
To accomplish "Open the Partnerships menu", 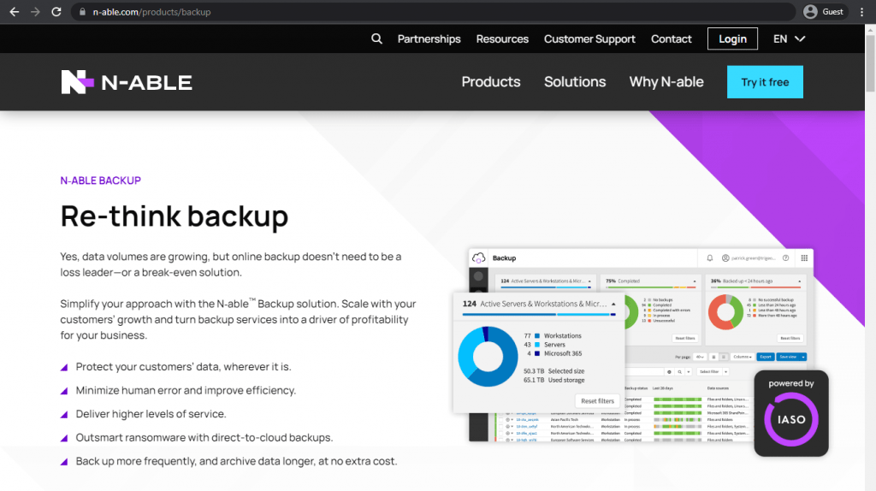I will pyautogui.click(x=429, y=39).
